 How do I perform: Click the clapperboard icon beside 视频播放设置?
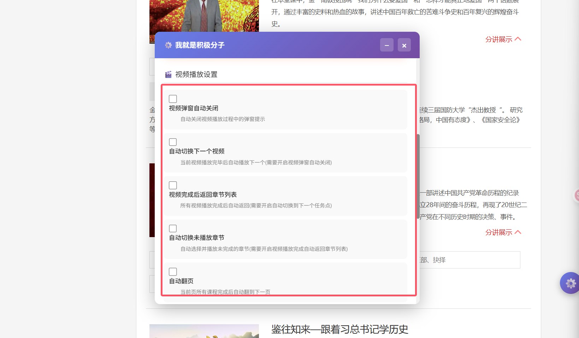coord(169,74)
